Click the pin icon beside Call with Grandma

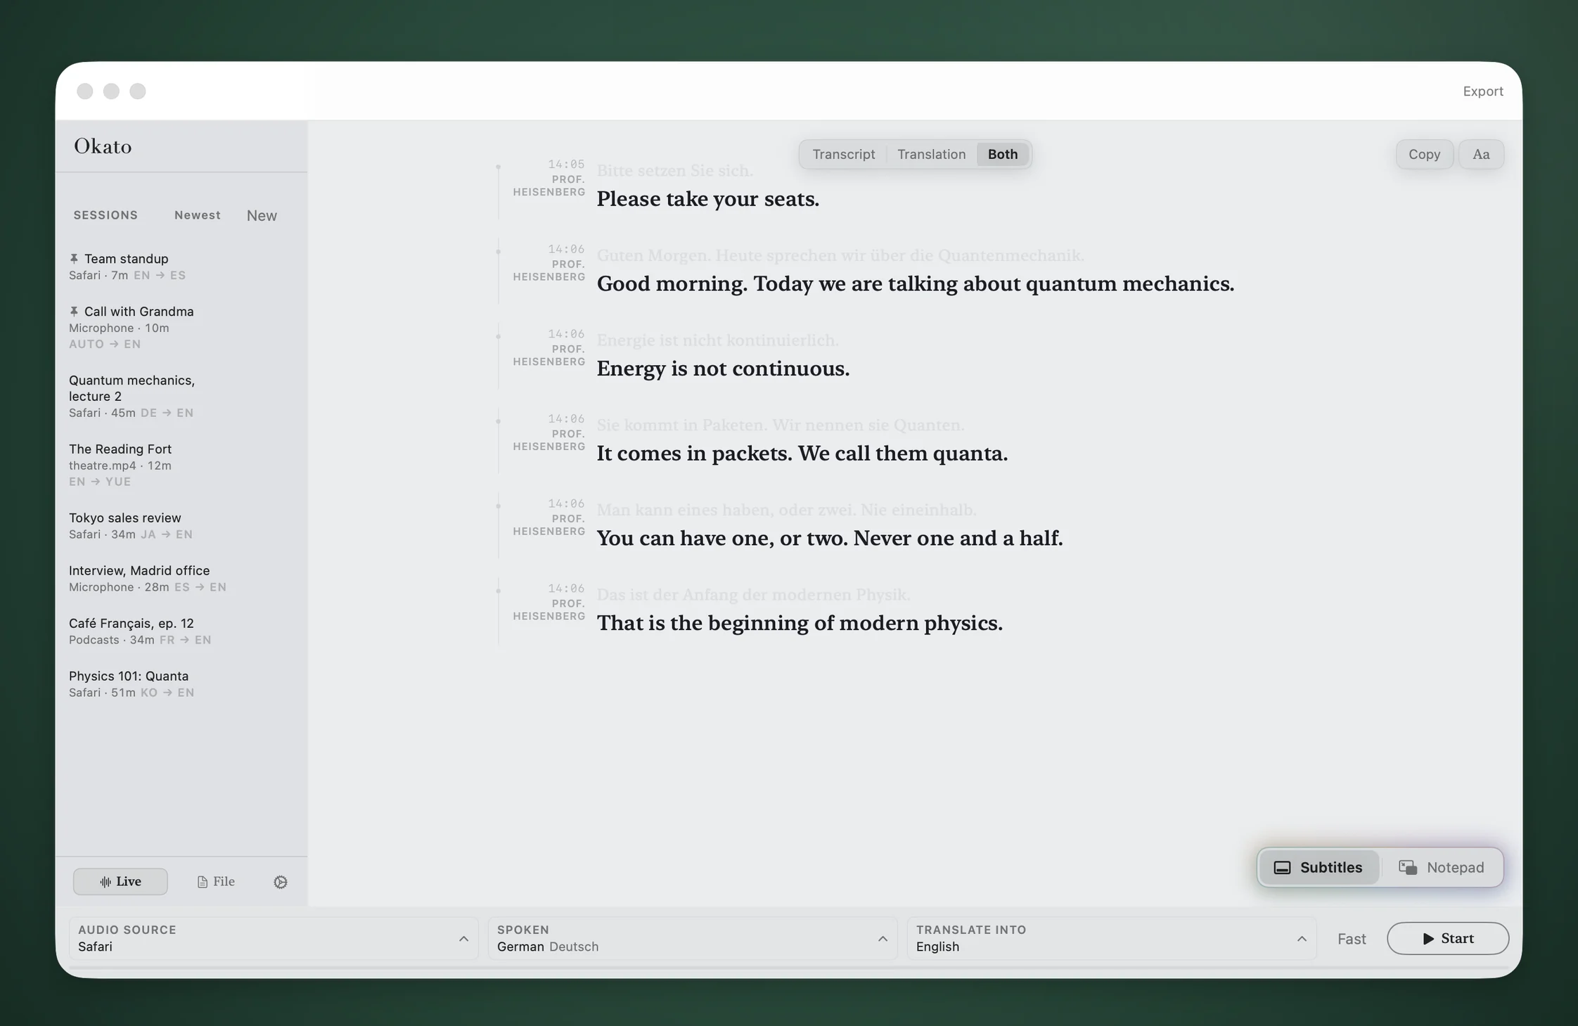[74, 312]
